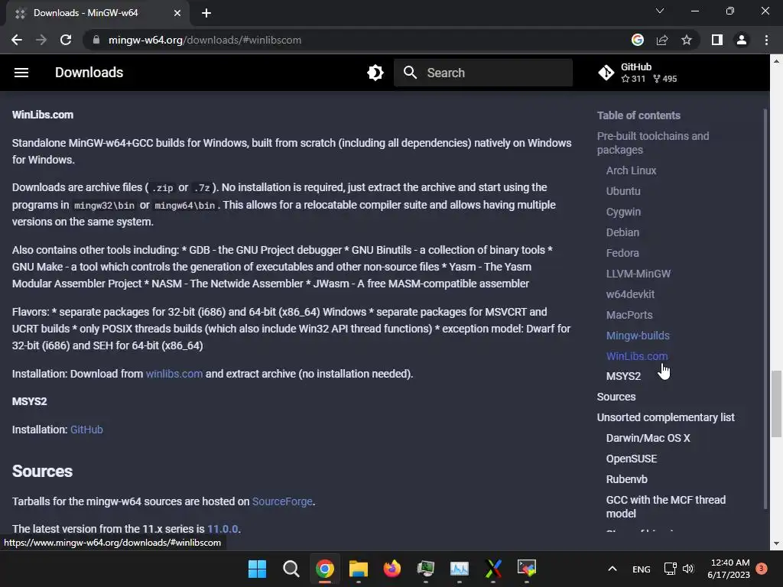Switch the ENG input language
Viewport: 783px width, 587px height.
pos(642,569)
